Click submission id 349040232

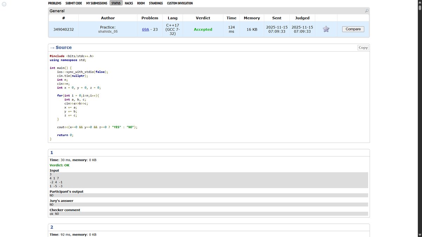tap(63, 29)
